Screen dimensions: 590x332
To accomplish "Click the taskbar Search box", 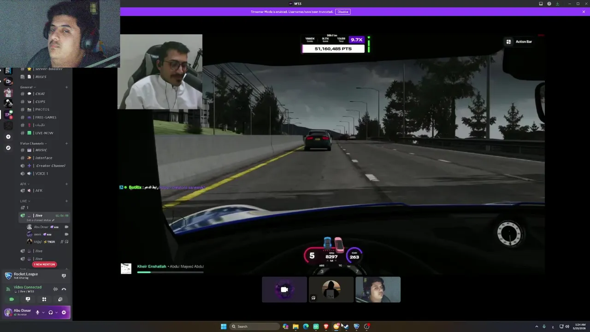I will [255, 326].
